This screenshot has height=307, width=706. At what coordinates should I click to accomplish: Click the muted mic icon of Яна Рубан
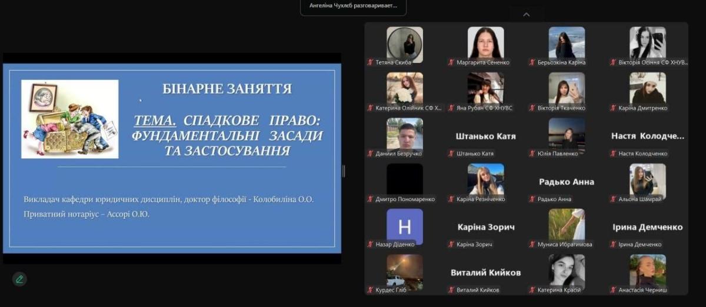(452, 108)
